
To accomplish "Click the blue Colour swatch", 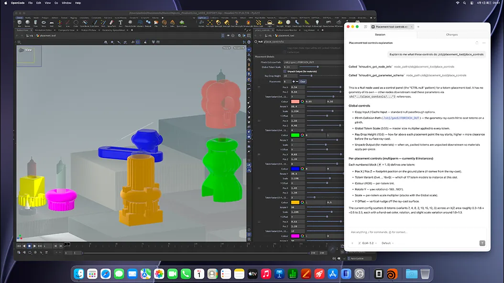I will (295, 169).
